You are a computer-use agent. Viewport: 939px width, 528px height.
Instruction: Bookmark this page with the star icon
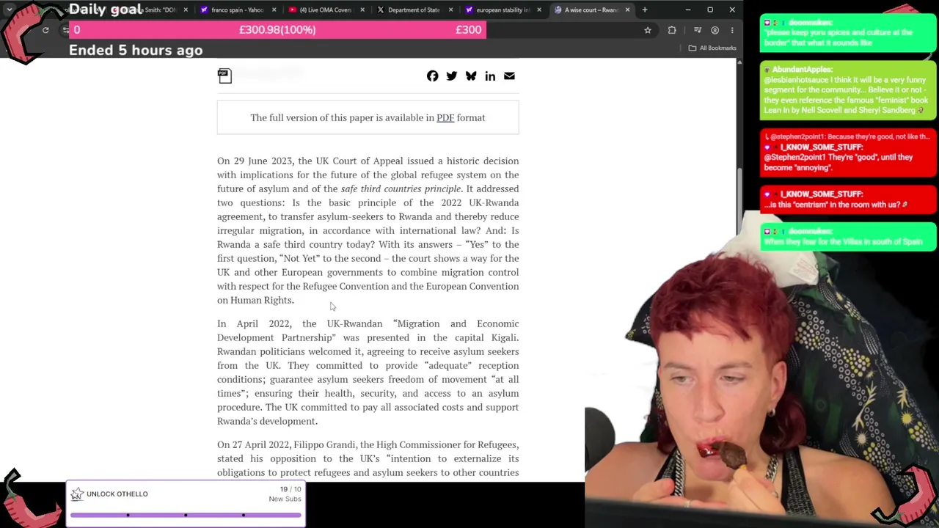point(647,30)
